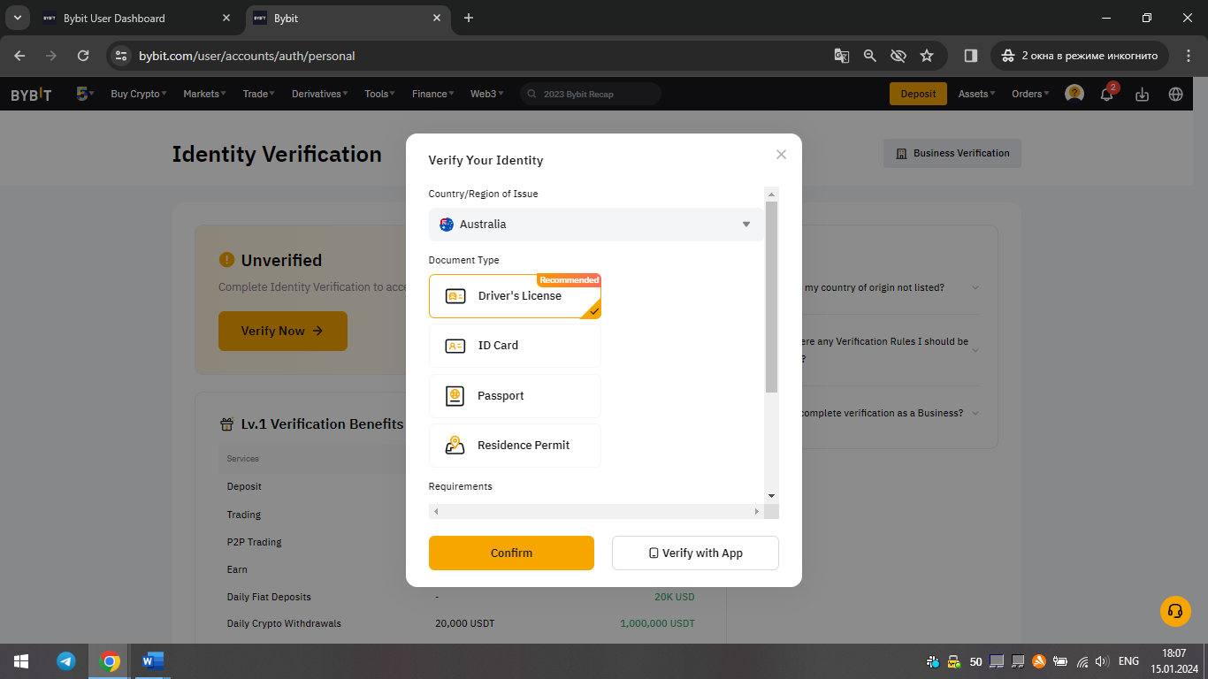Expand the Trade menu
This screenshot has width=1208, height=679.
[x=258, y=94]
